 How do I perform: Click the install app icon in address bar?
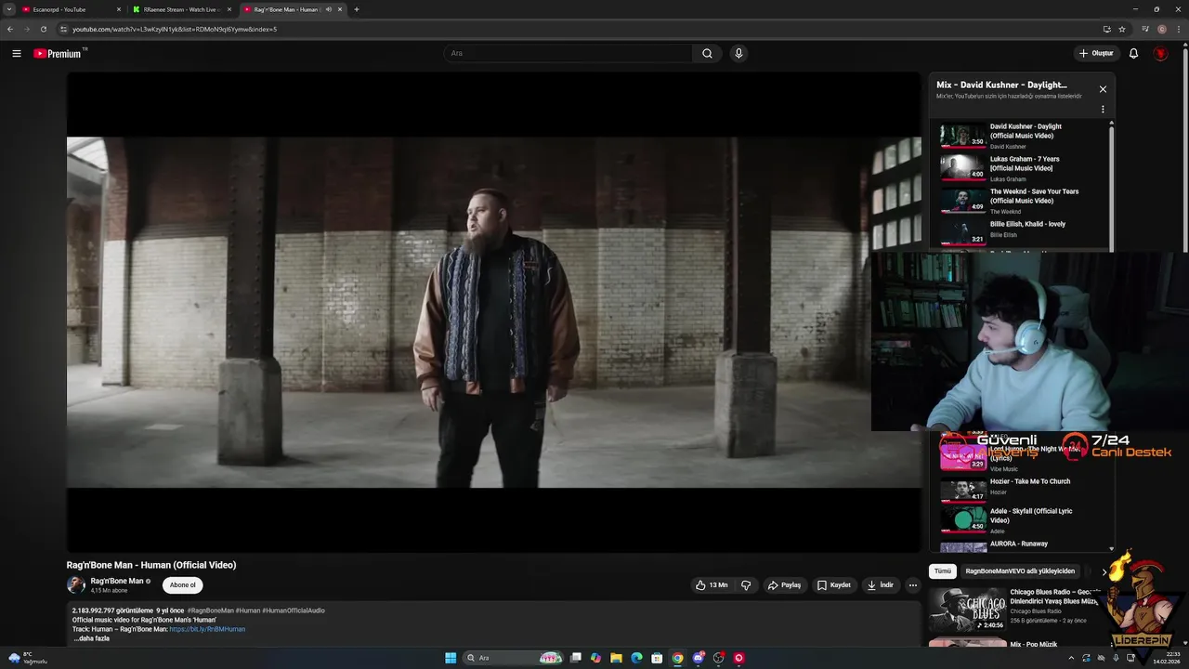[1105, 29]
